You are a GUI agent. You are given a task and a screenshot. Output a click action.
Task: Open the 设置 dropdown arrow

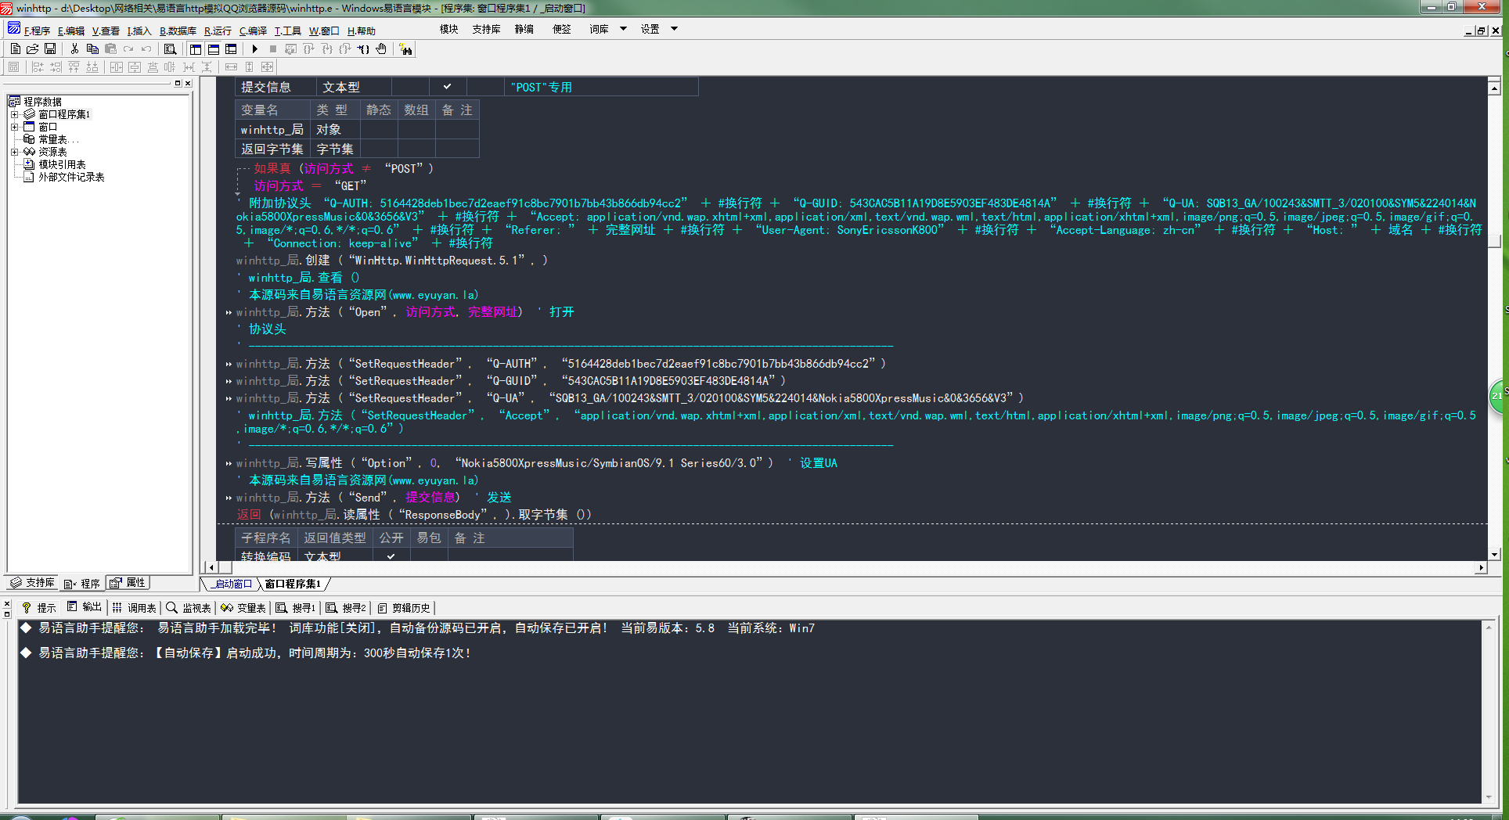pos(674,29)
